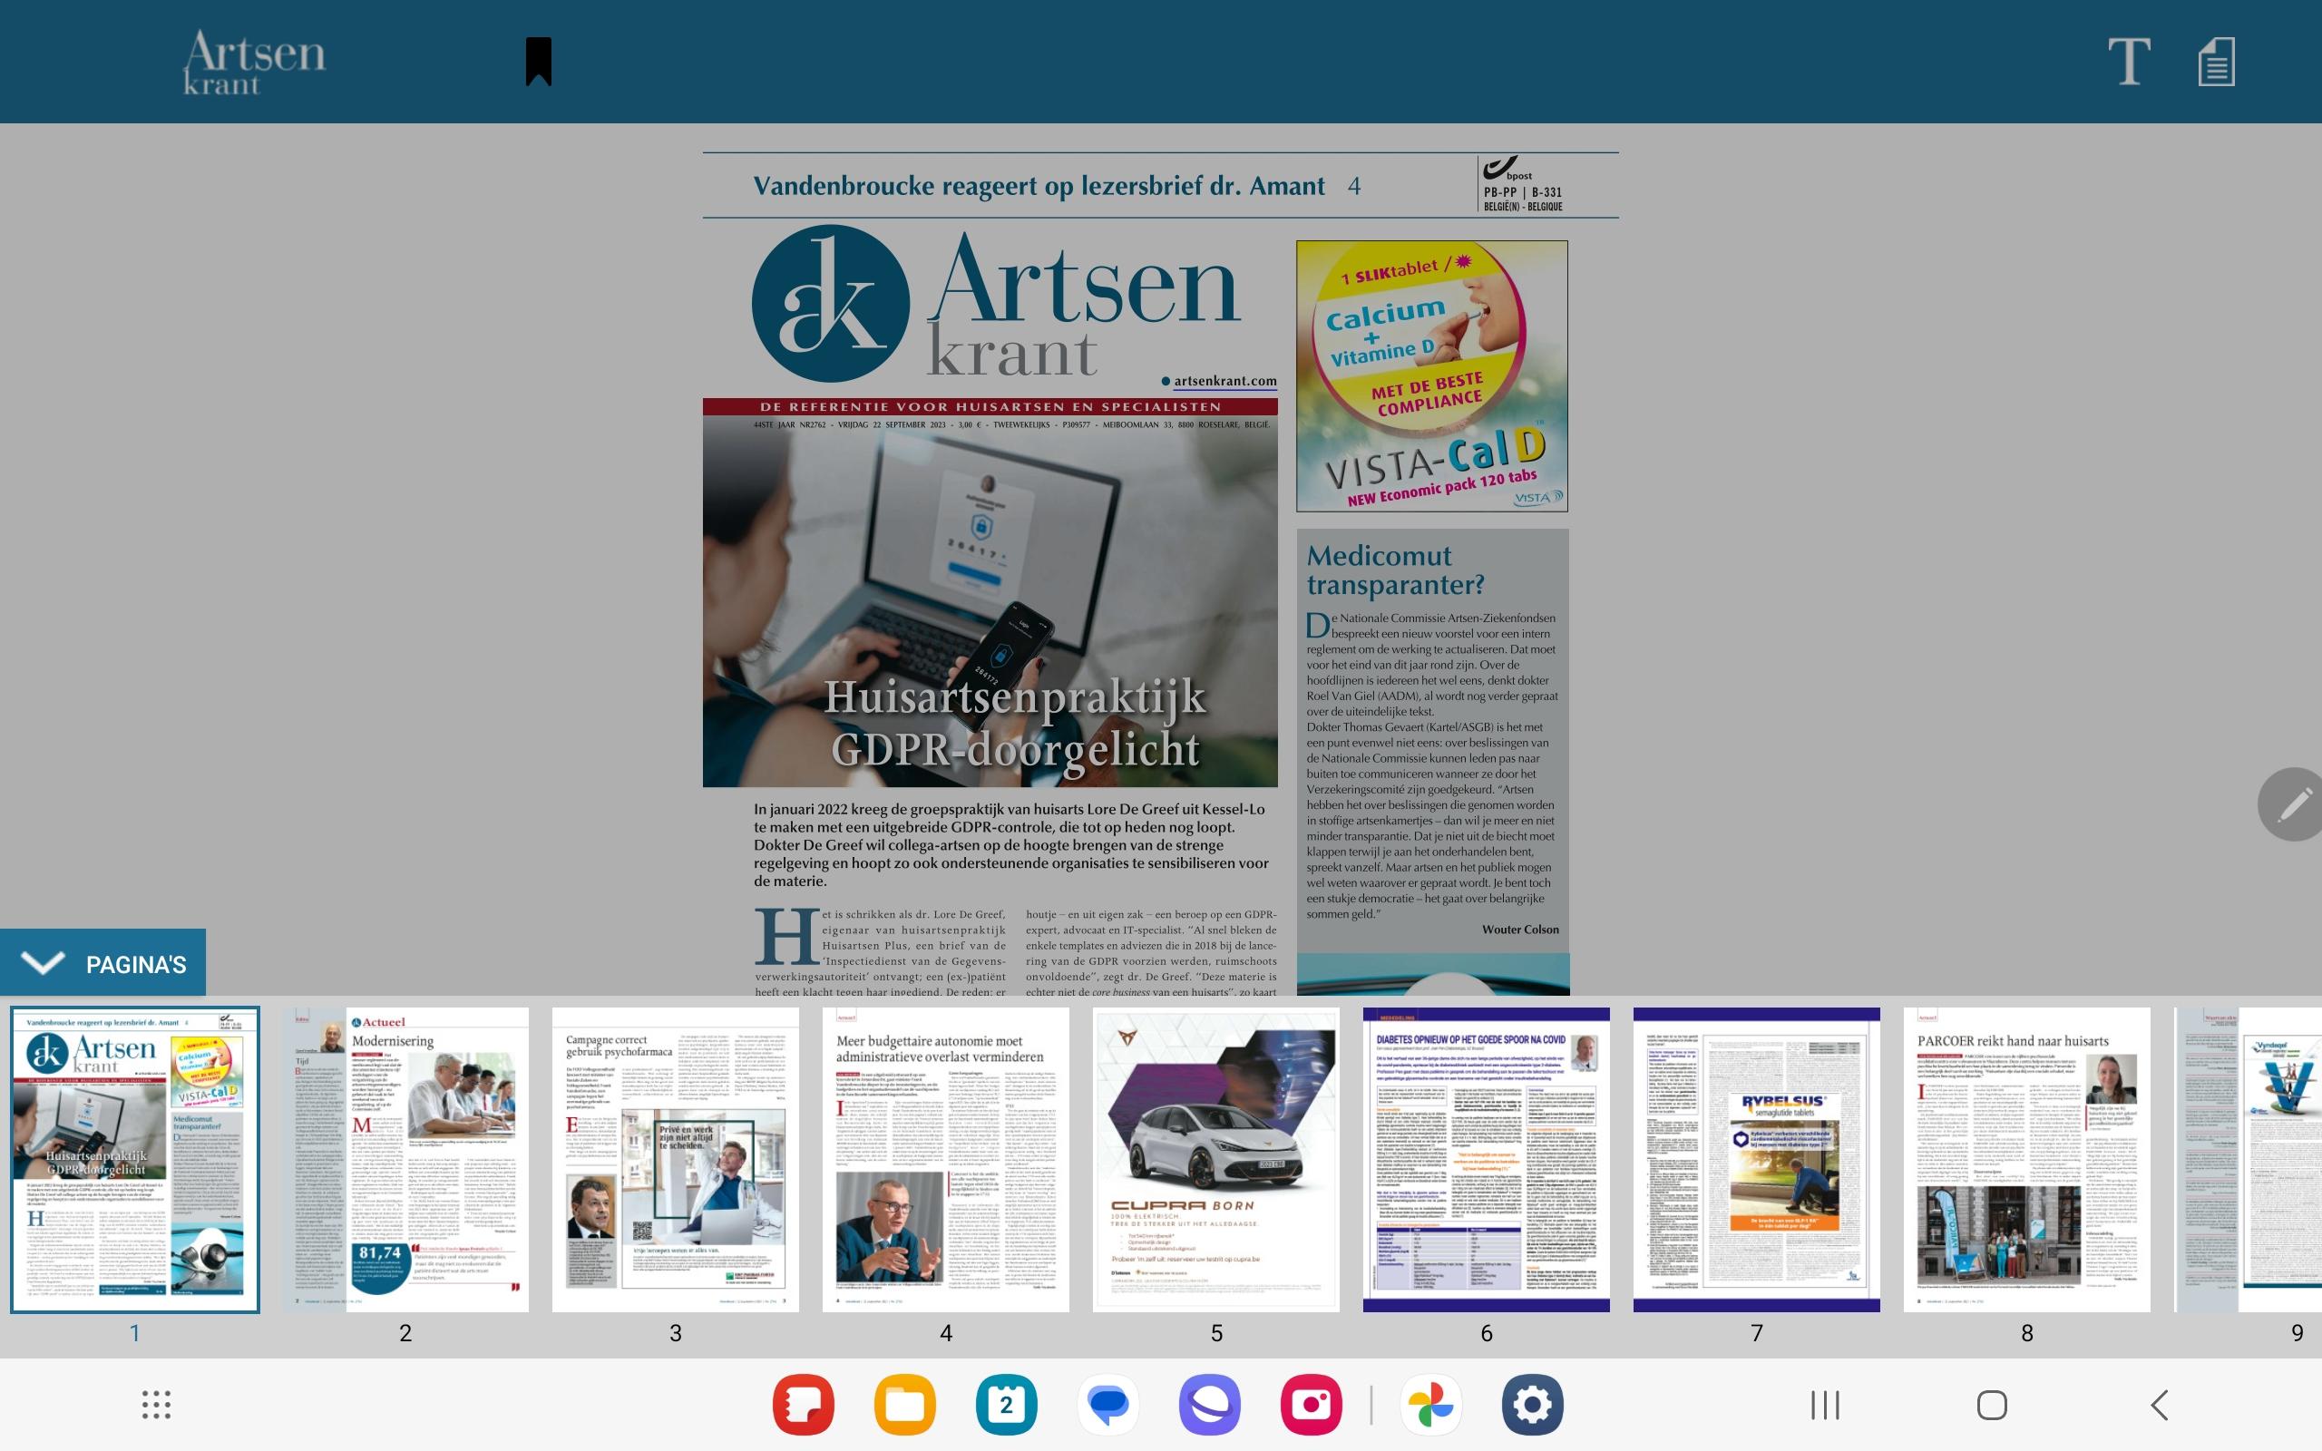Tap the Wouter Colson byline
The width and height of the screenshot is (2322, 1451).
pyautogui.click(x=1520, y=929)
